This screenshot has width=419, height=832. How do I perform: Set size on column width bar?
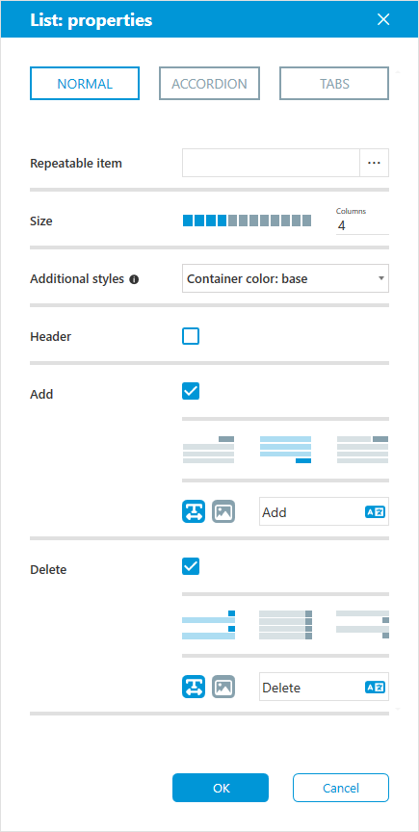tap(247, 221)
